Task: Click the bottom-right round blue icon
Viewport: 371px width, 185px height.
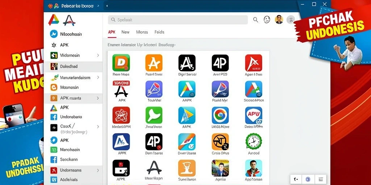Action: 308,179
